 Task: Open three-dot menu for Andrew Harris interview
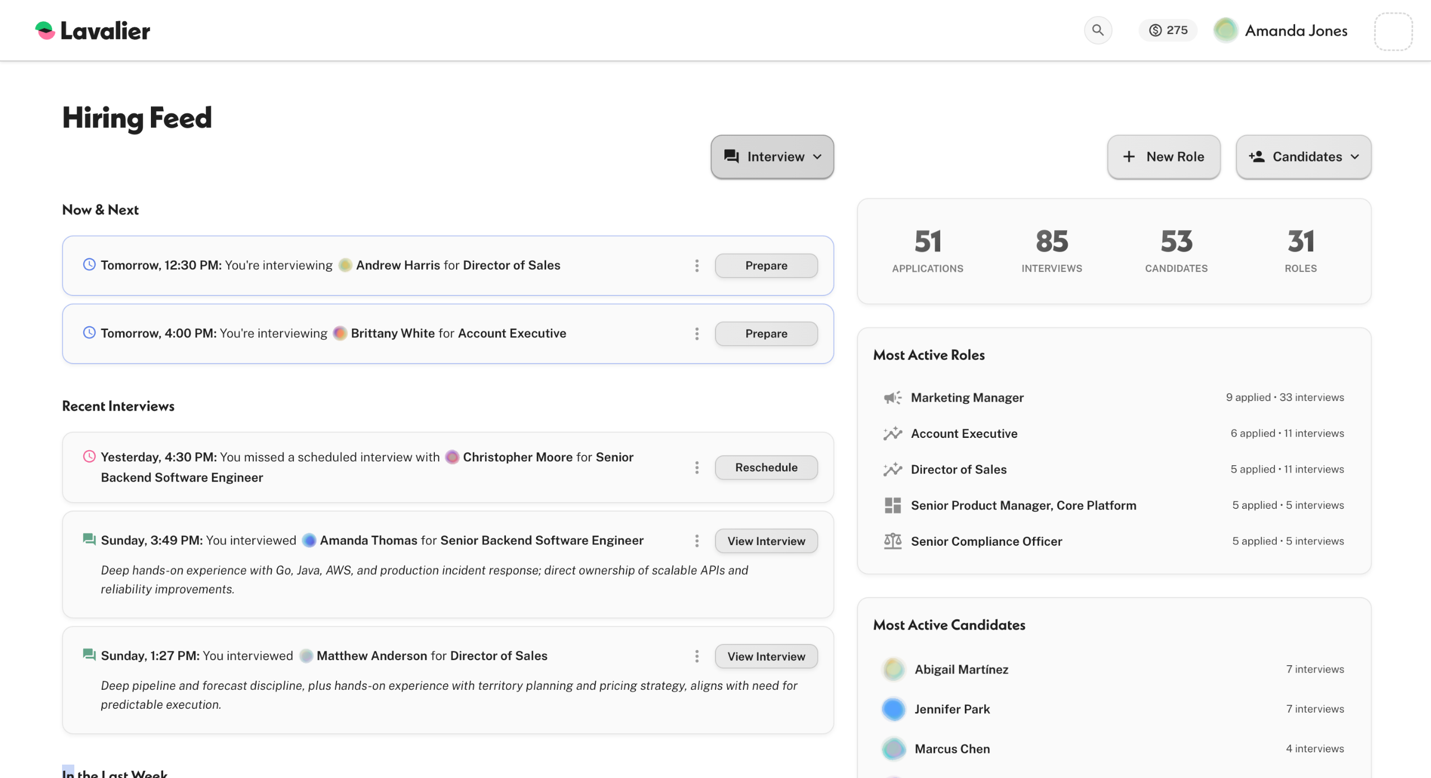(x=696, y=266)
